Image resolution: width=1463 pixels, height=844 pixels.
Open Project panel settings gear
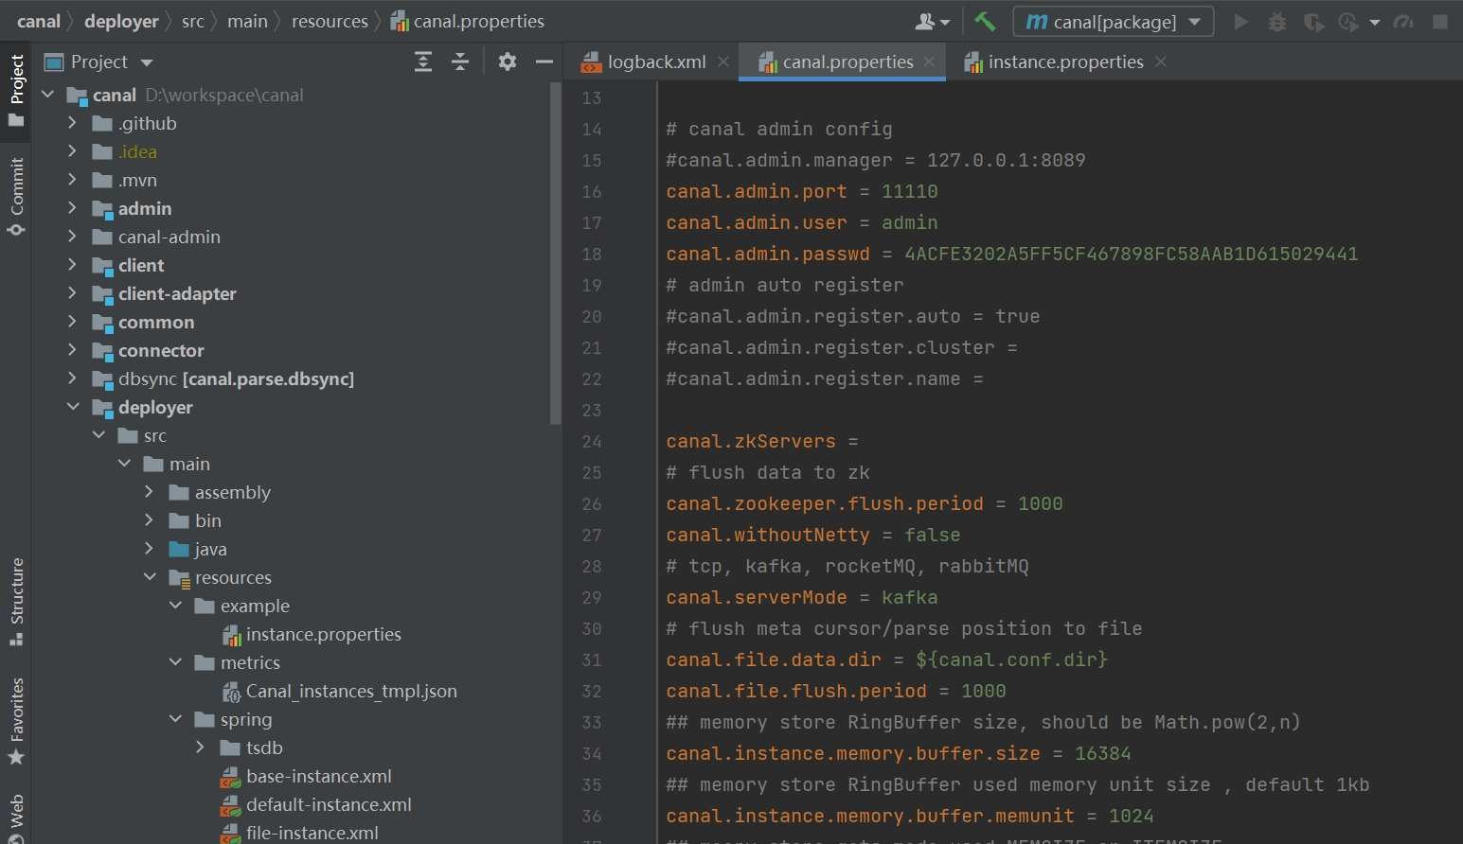point(508,62)
